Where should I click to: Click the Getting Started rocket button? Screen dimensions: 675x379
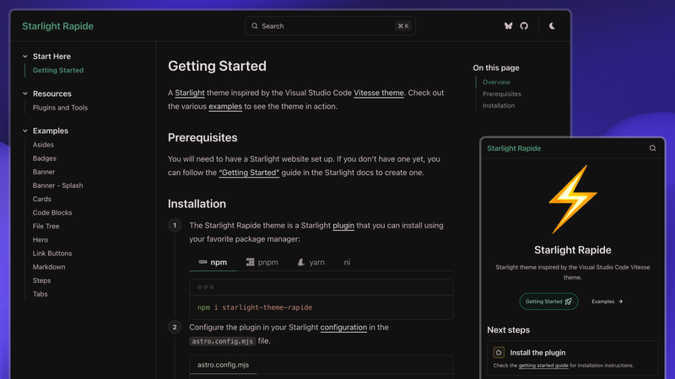[548, 302]
